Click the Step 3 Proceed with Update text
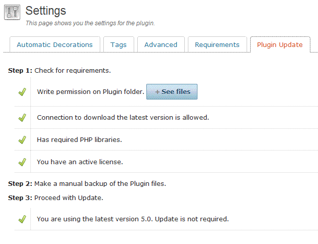This screenshot has width=318, height=244. point(56,198)
